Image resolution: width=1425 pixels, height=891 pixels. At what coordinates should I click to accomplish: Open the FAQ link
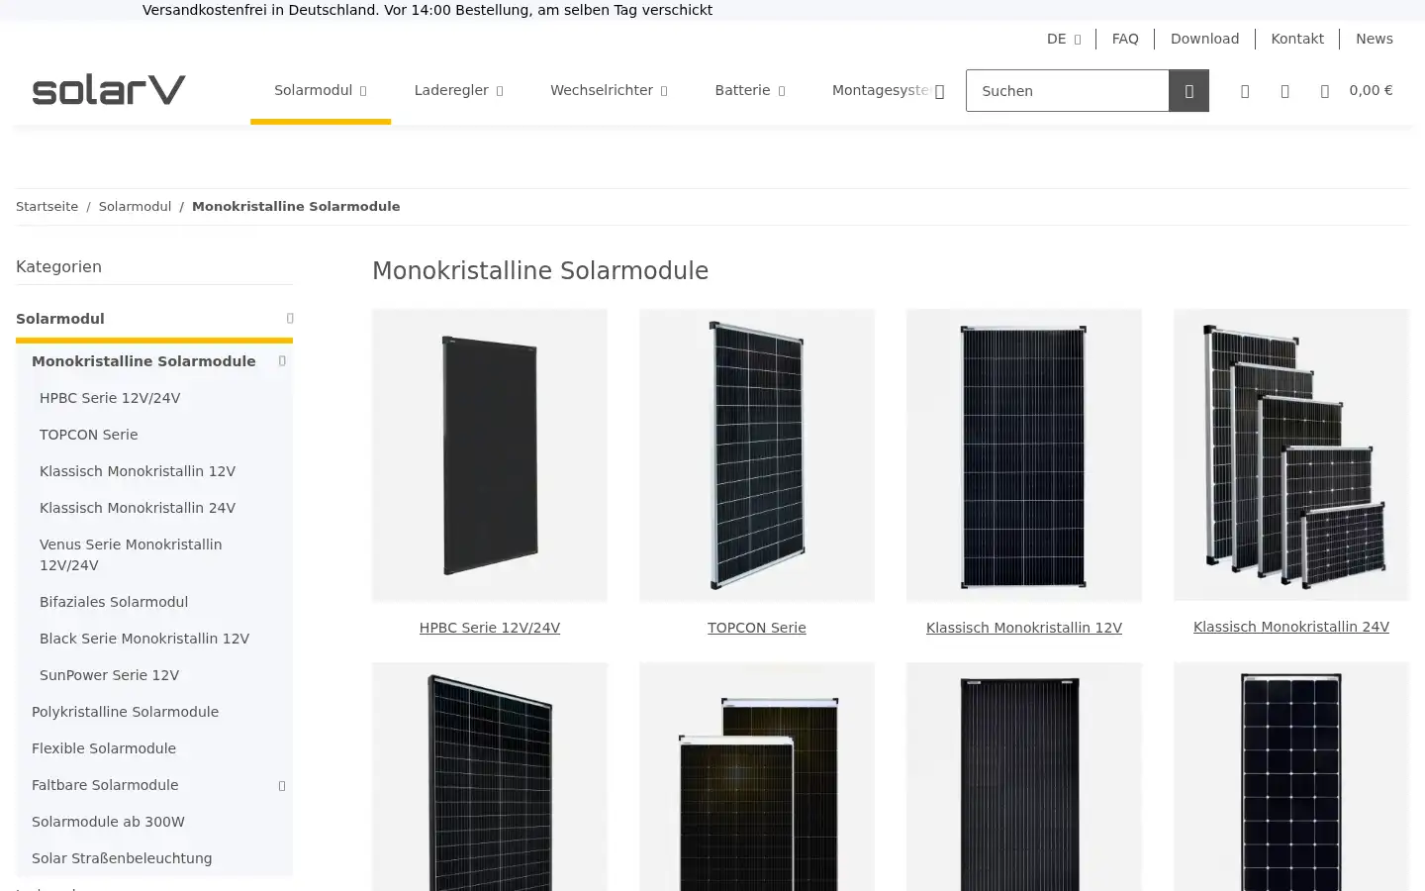[x=1125, y=39]
